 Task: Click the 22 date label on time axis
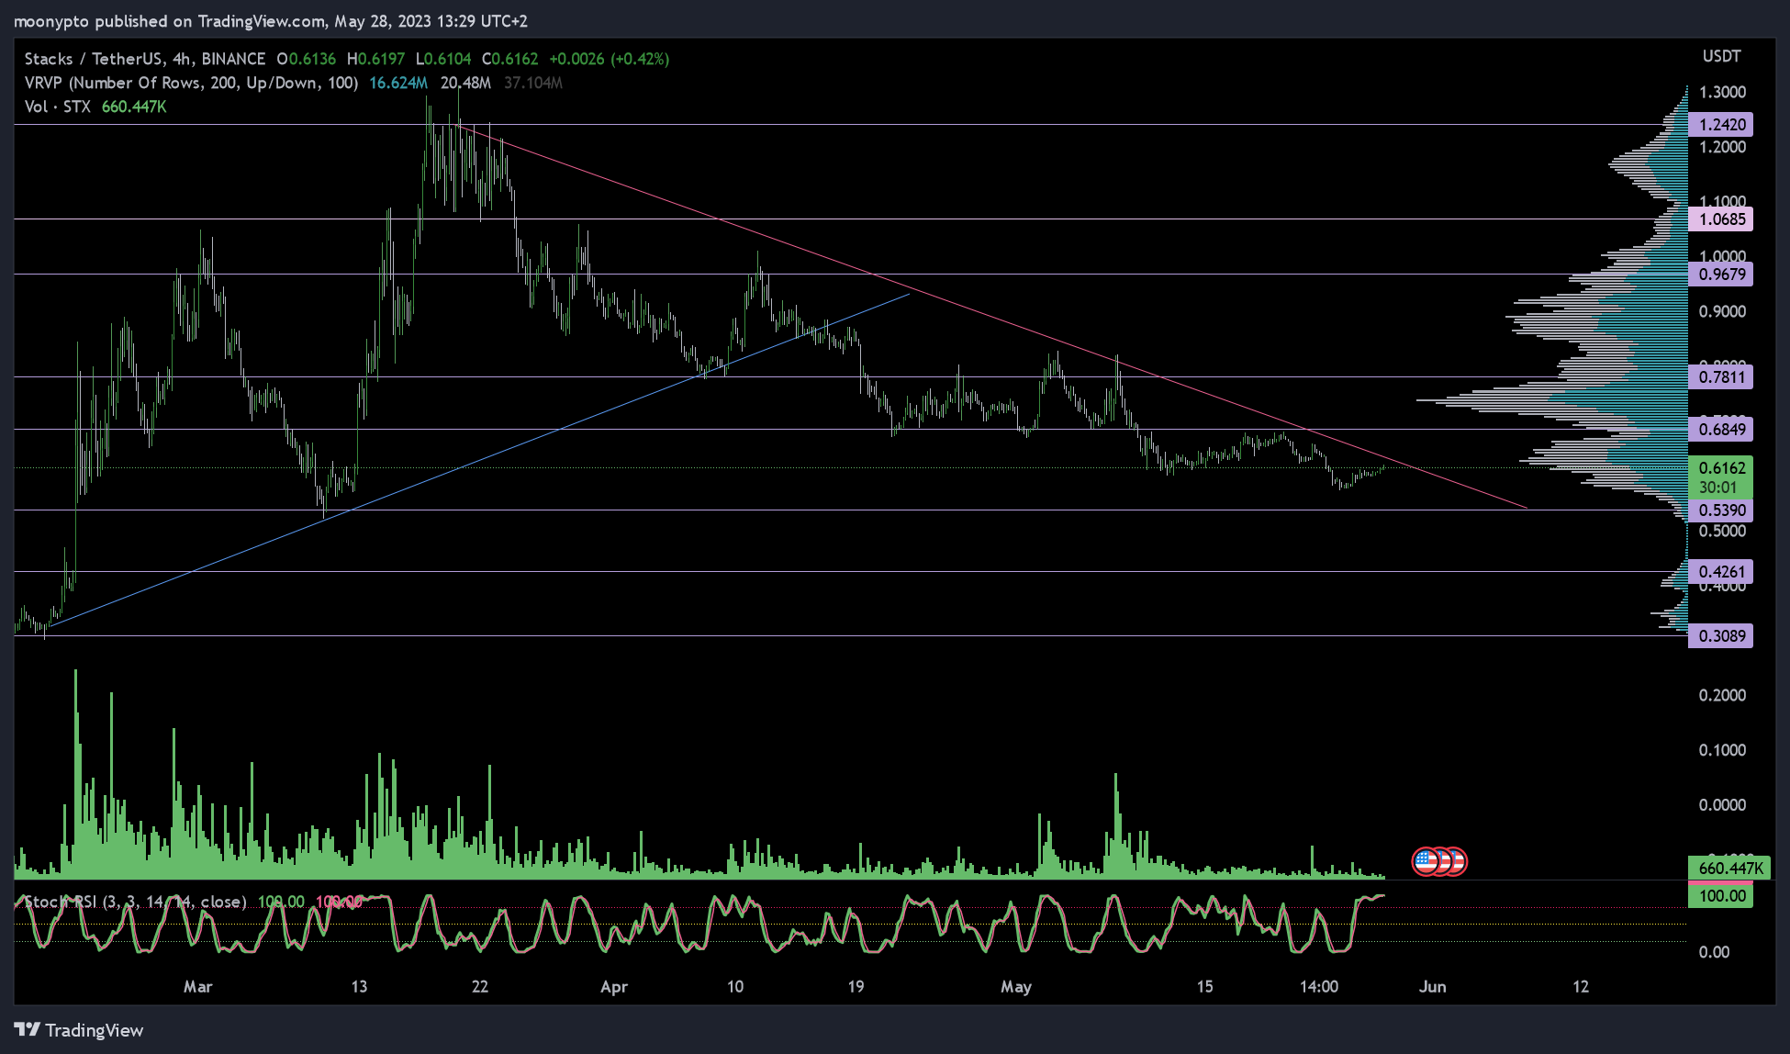click(x=480, y=987)
